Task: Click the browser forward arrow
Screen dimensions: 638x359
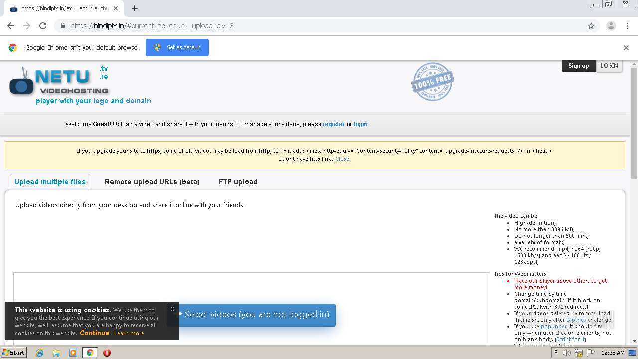Action: pyautogui.click(x=27, y=26)
